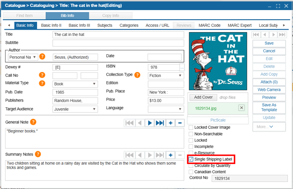Click help icon beside Collection Type
The width and height of the screenshot is (293, 189).
pyautogui.click(x=138, y=75)
